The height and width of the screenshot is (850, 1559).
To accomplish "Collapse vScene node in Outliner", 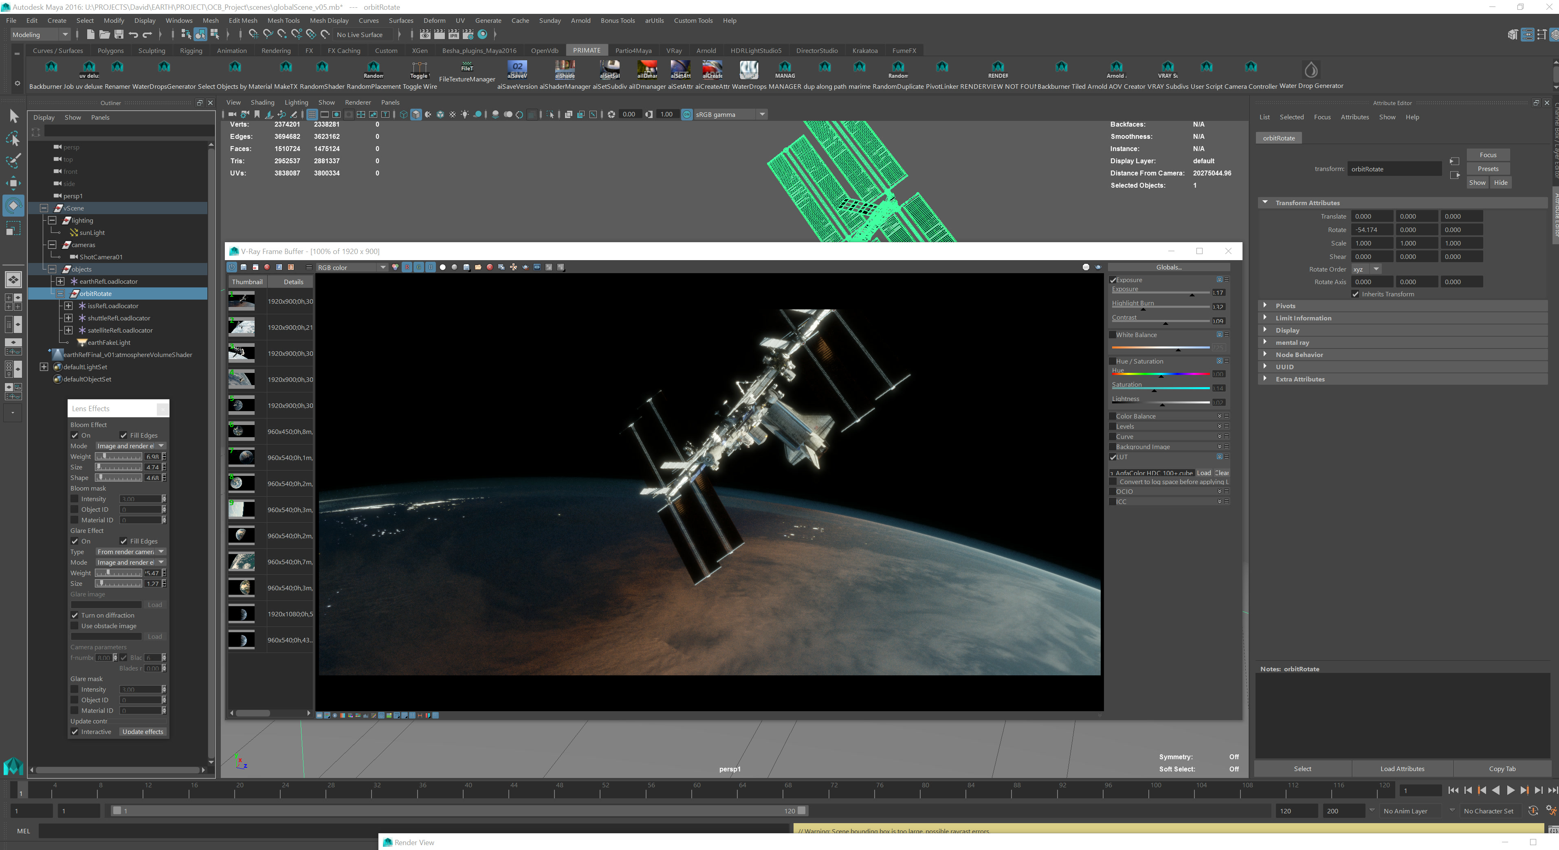I will coord(44,208).
